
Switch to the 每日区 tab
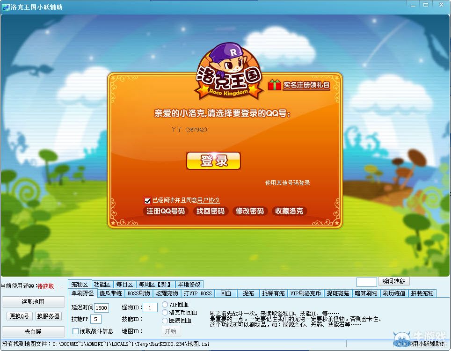tap(124, 284)
